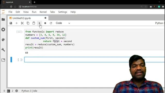Image resolution: width=165 pixels, height=93 pixels.
Task: Copy the selected cells icon
Action: tap(28, 23)
